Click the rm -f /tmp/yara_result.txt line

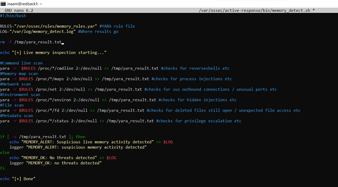(x=31, y=42)
